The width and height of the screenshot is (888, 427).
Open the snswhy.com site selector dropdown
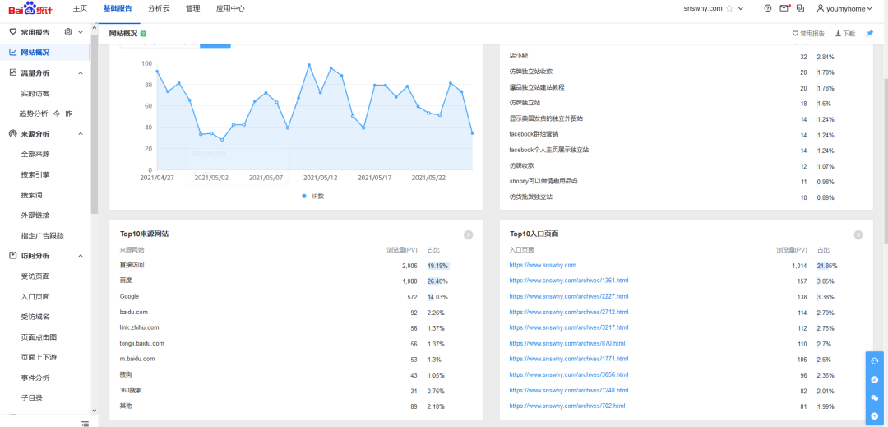click(x=741, y=8)
